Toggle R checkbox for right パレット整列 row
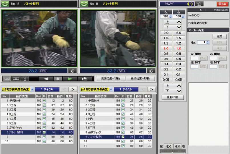This screenshot has width=230, height=154. tap(123, 137)
